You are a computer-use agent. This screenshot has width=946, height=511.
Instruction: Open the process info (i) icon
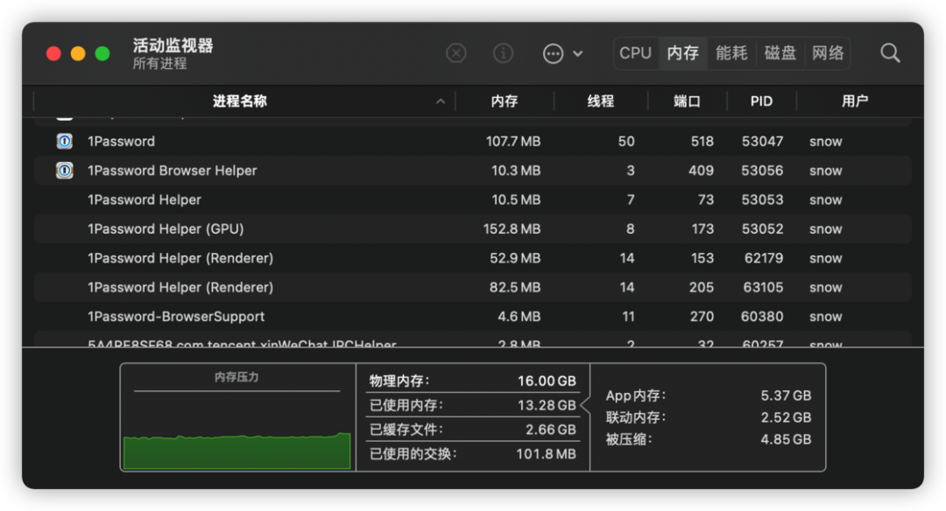click(503, 53)
